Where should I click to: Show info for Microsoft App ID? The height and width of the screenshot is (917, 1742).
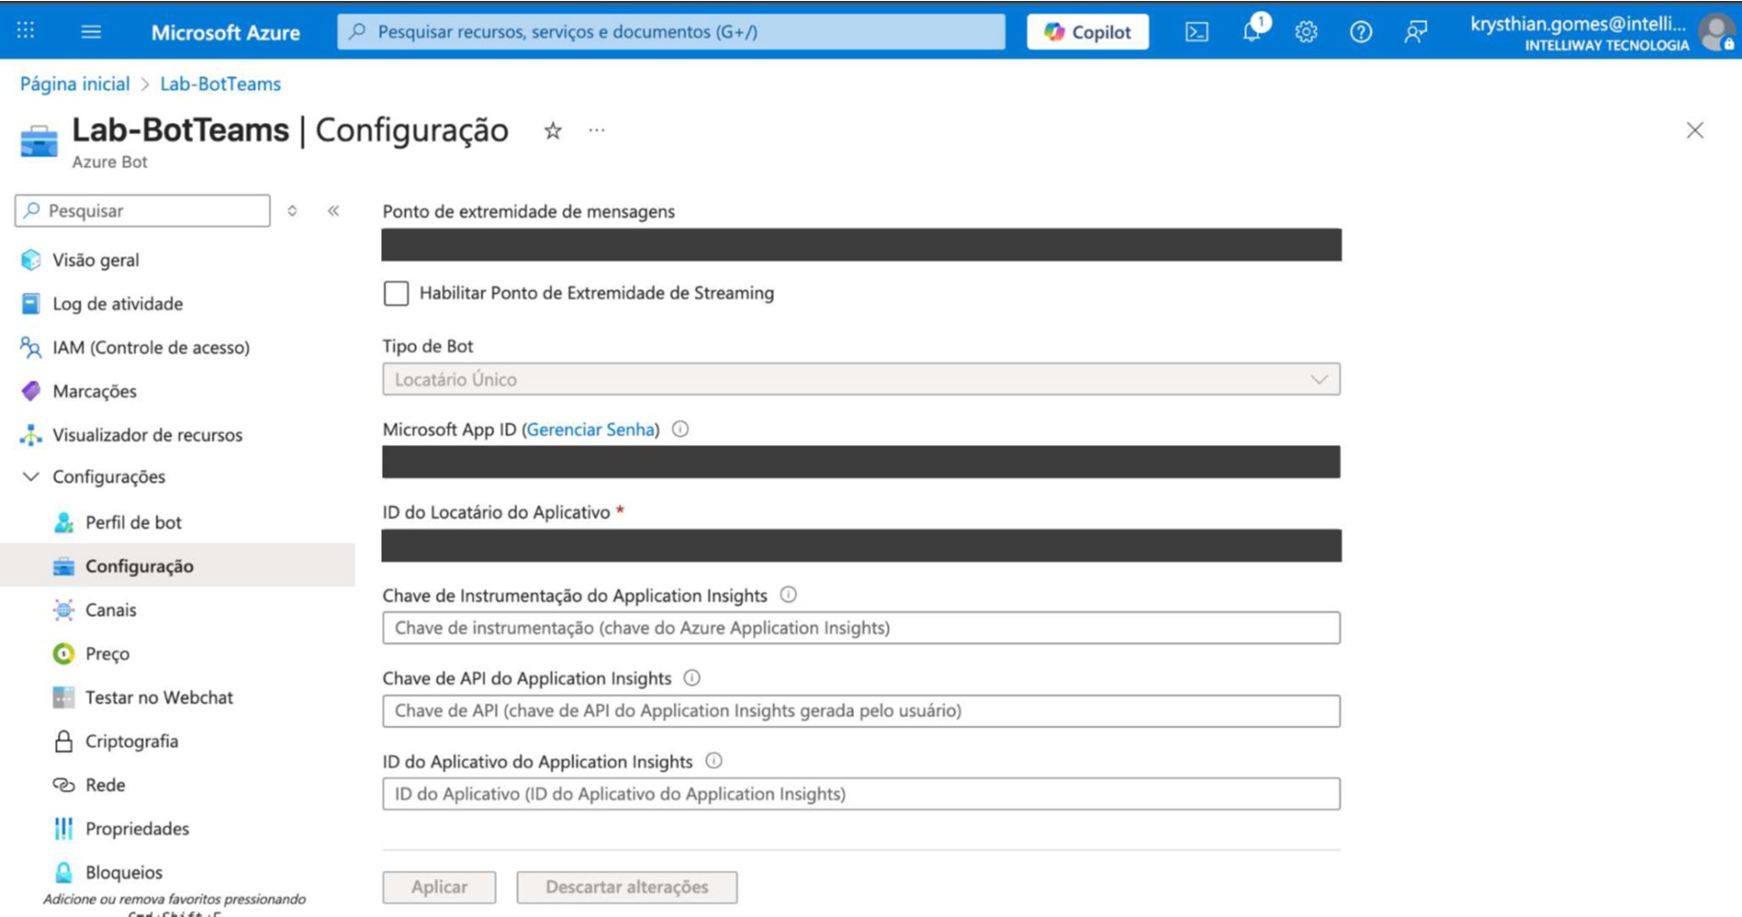click(680, 430)
